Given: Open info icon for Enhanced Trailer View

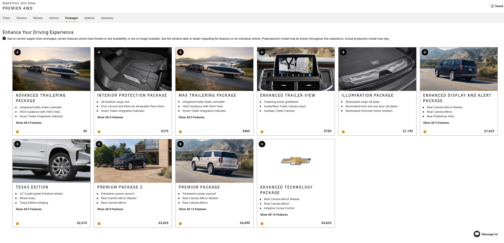Looking at the screenshot, I should pyautogui.click(x=262, y=132).
